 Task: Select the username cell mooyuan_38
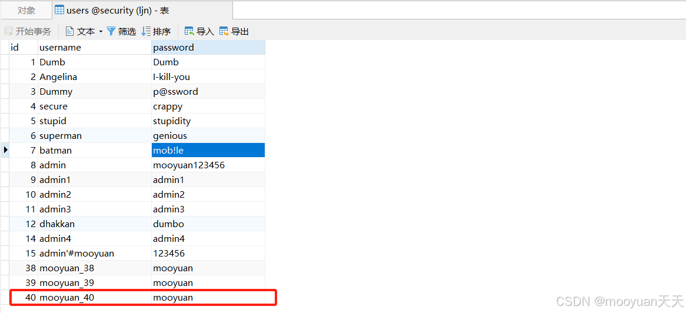95,268
